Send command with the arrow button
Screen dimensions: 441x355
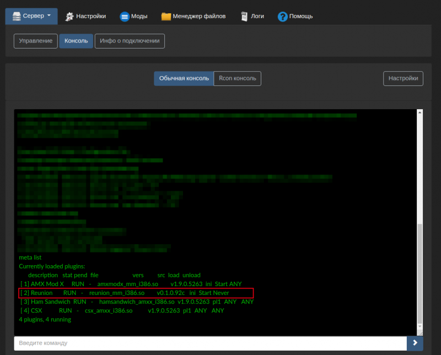(415, 343)
